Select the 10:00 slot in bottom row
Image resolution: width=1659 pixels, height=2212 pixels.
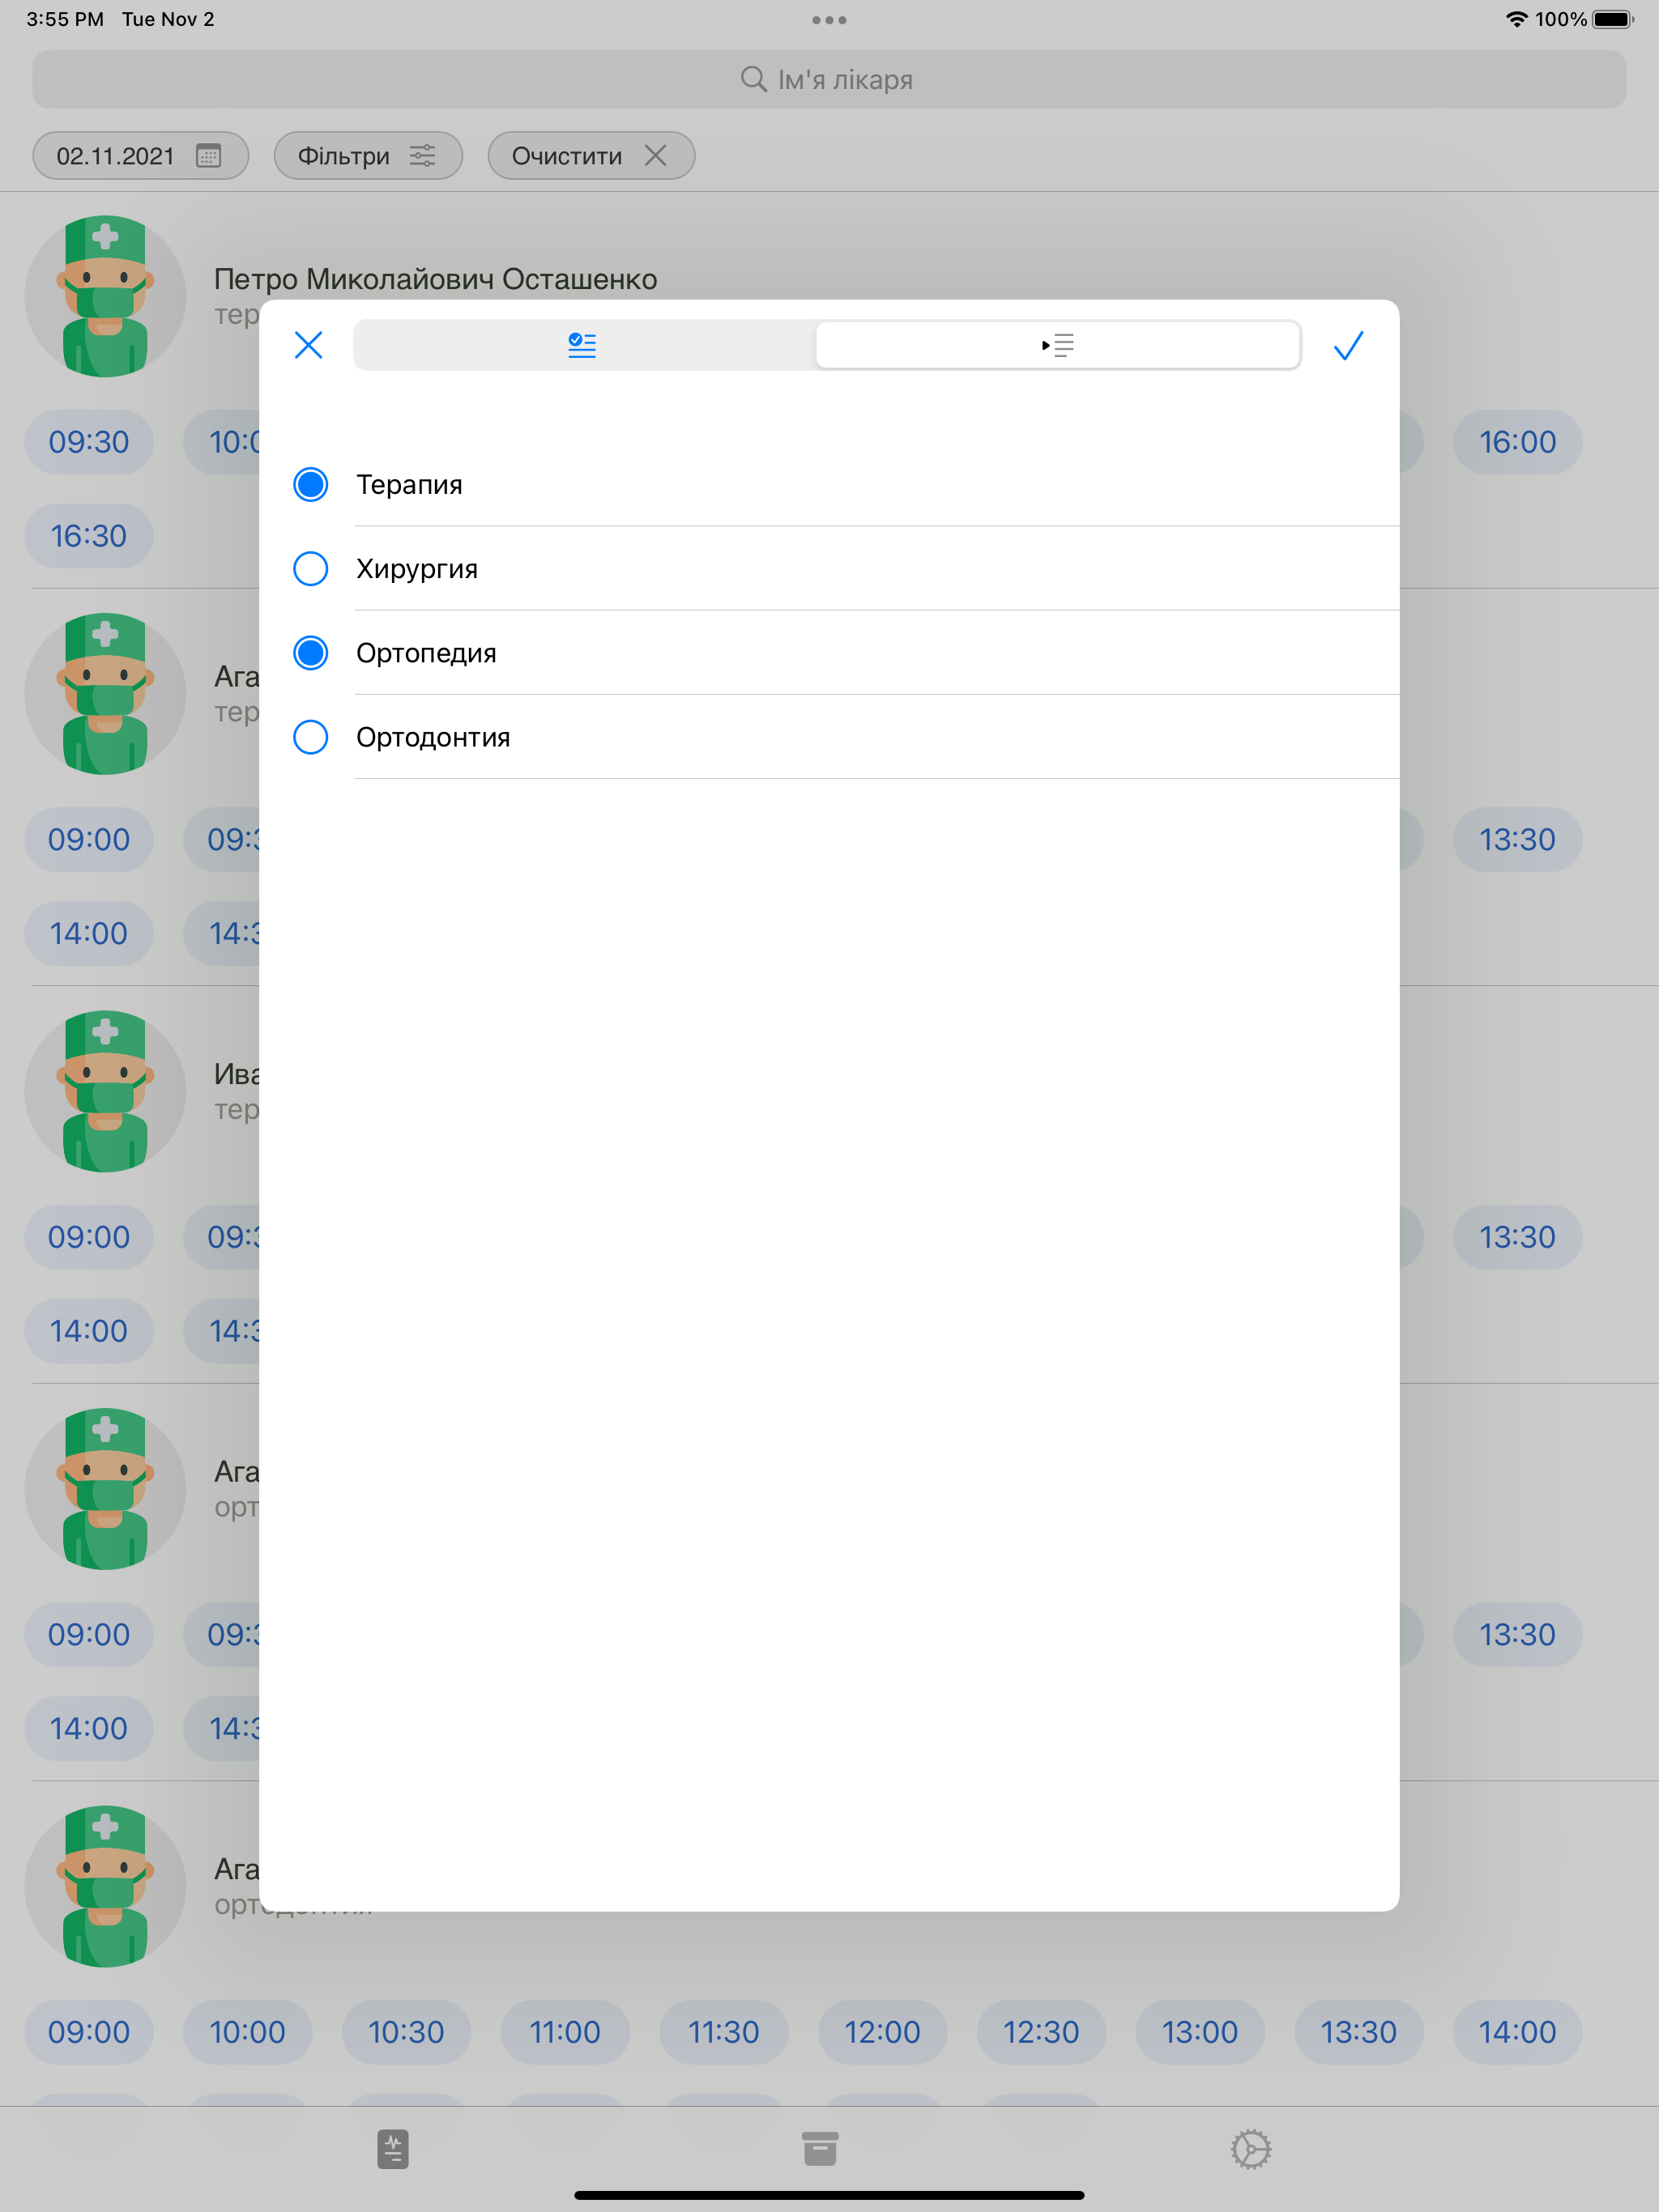tap(247, 2032)
